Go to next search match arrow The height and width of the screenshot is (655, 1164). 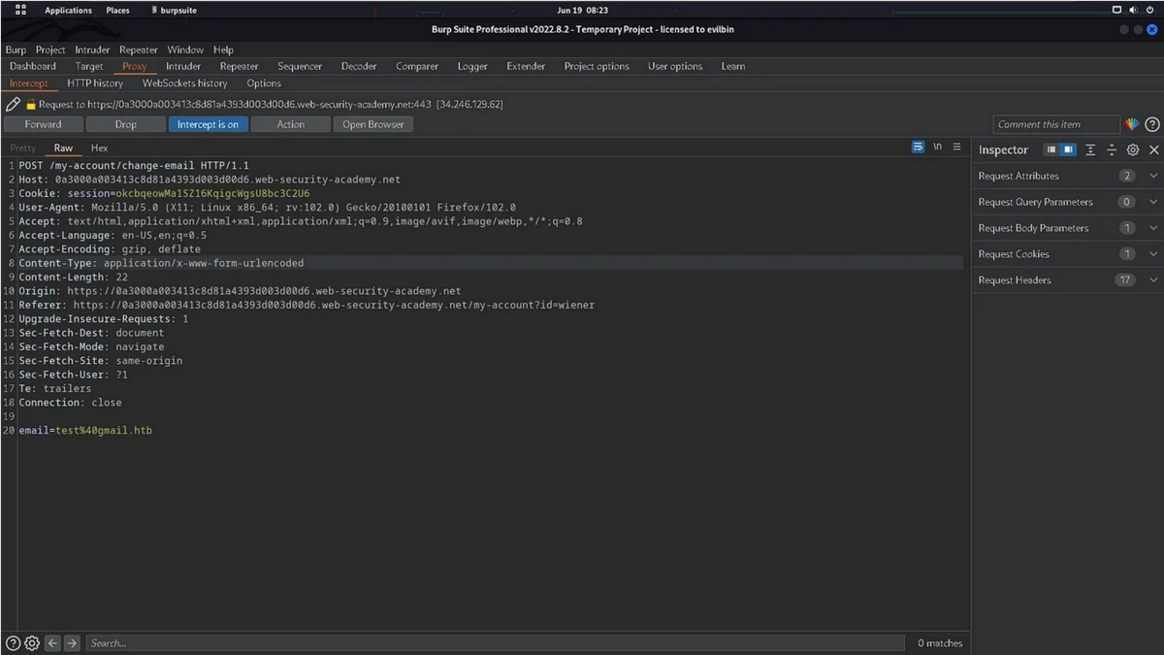(x=72, y=643)
